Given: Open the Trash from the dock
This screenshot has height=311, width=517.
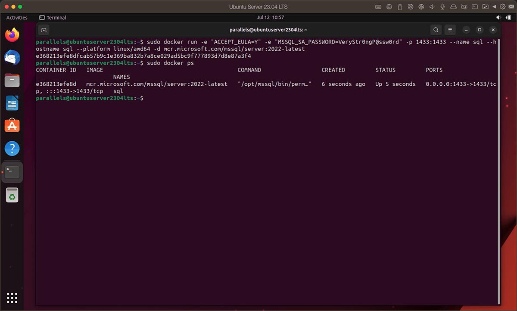Looking at the screenshot, I should 12,194.
